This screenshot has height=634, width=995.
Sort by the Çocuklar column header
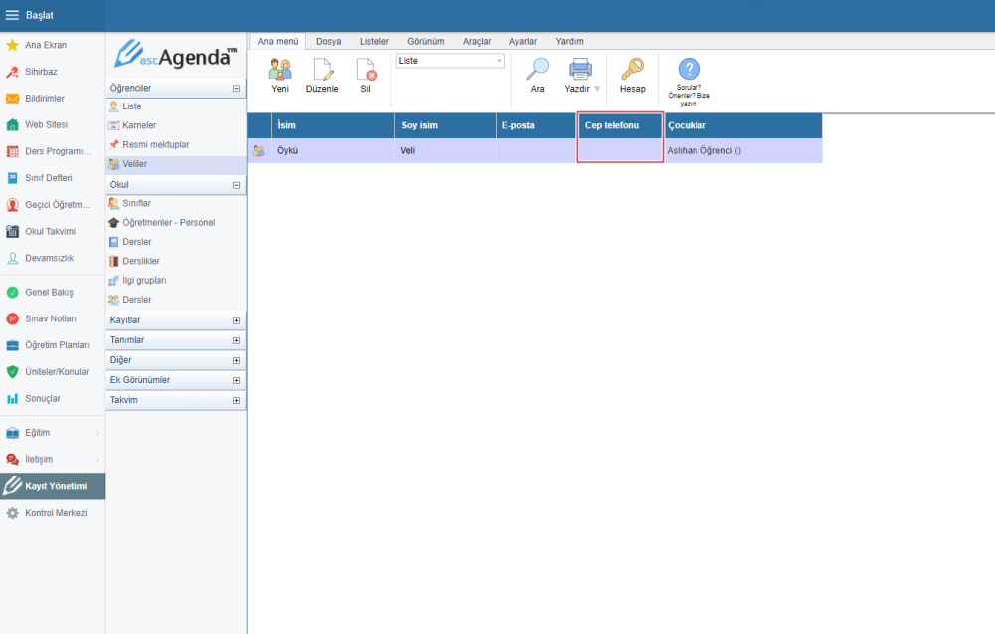(743, 125)
